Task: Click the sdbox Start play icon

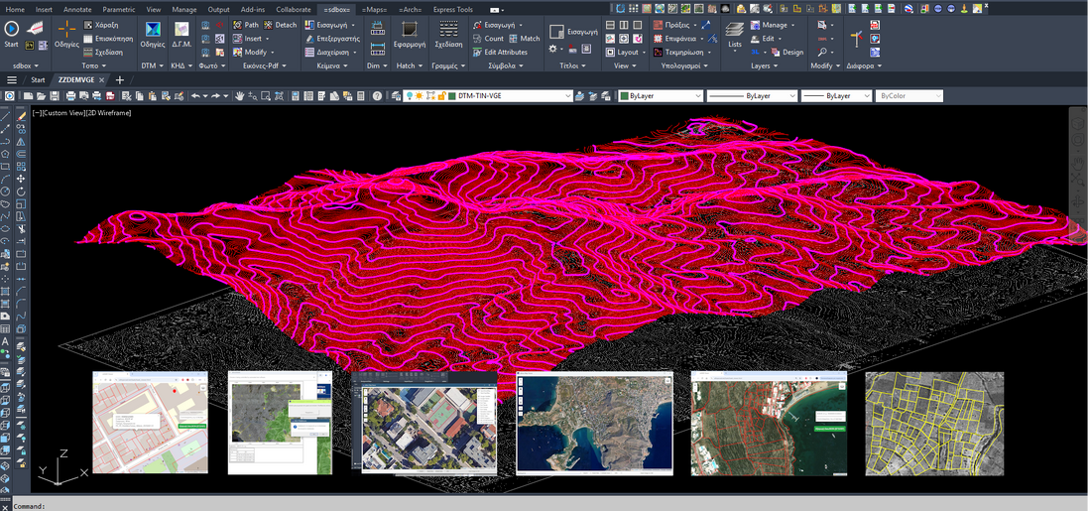Action: [11, 30]
